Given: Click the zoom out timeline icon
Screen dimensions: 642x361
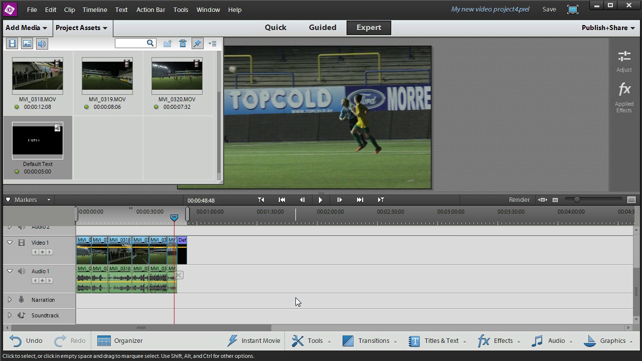Looking at the screenshot, I should click(555, 200).
